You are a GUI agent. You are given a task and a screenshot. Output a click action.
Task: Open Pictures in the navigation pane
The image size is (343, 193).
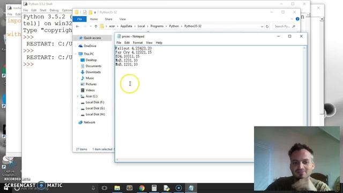pos(91,84)
